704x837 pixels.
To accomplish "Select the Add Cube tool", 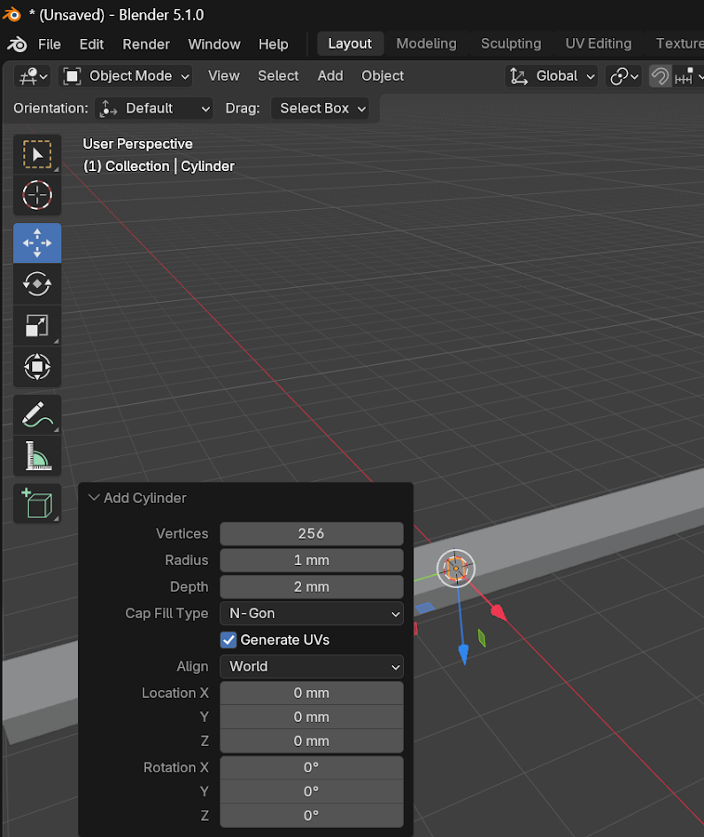I will tap(37, 503).
